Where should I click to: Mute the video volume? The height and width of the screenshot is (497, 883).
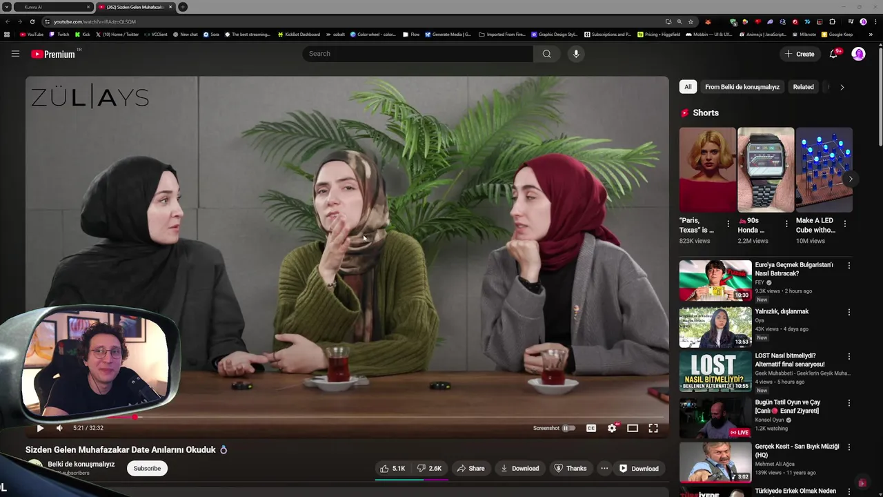point(59,428)
